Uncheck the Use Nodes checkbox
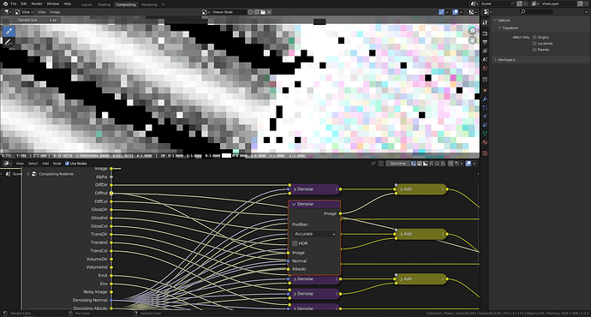 coord(67,164)
